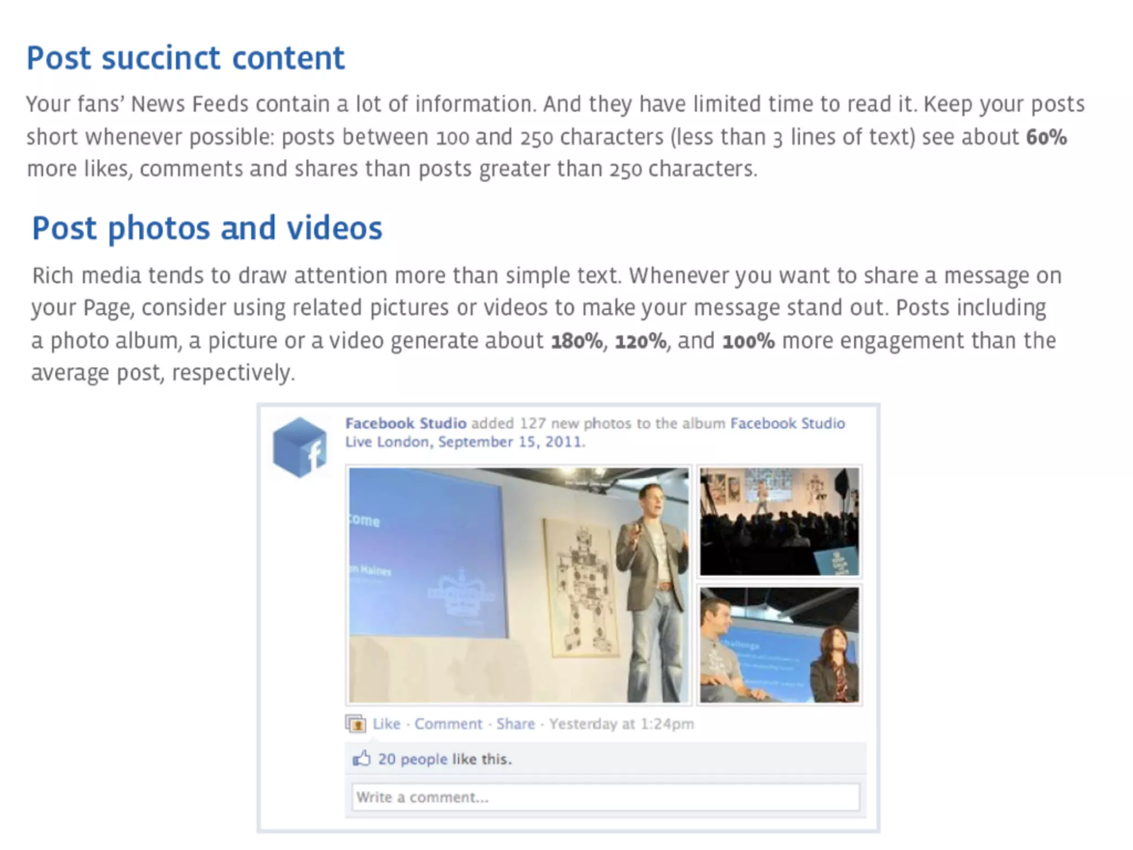This screenshot has width=1133, height=850.
Task: Click the Post photos and videos heading
Action: click(207, 228)
